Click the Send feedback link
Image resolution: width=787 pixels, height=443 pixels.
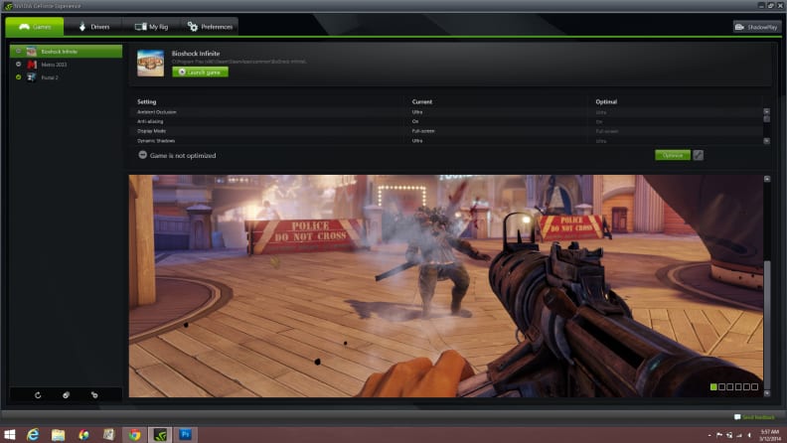tap(754, 417)
